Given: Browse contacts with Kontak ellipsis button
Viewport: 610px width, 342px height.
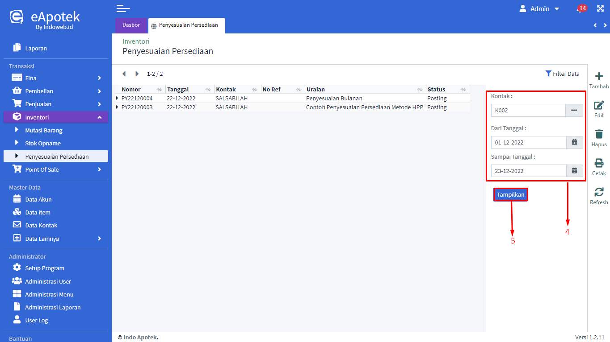Looking at the screenshot, I should (574, 111).
